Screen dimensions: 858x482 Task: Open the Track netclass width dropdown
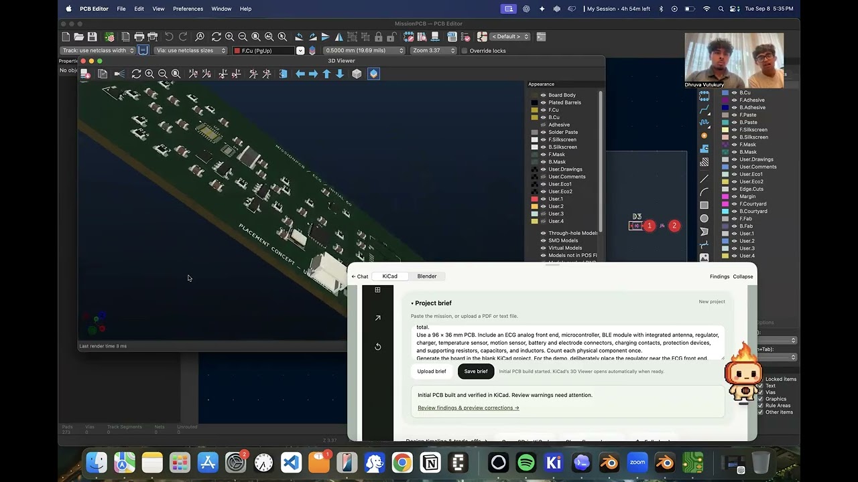pyautogui.click(x=98, y=51)
